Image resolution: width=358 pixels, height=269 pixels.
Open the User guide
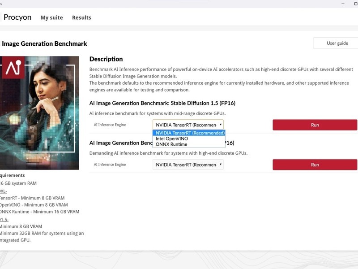(337, 43)
